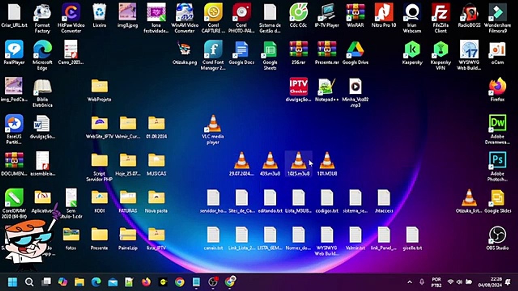
Task: Open the OBS Studio desktop icon
Action: click(x=497, y=238)
